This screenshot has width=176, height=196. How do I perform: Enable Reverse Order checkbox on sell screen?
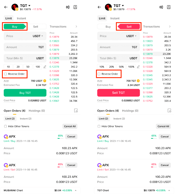(99, 74)
